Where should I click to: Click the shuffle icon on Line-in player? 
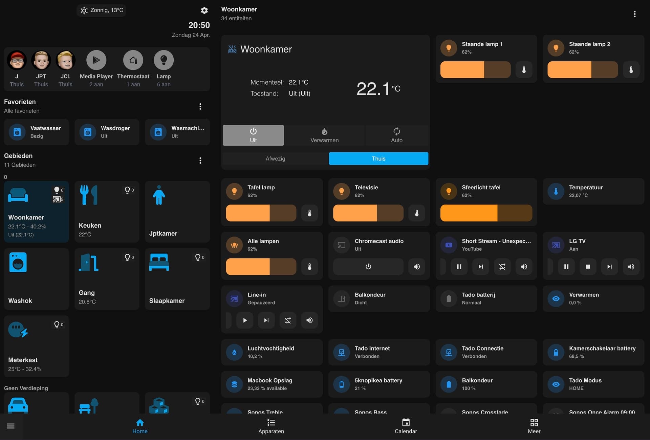(x=288, y=320)
